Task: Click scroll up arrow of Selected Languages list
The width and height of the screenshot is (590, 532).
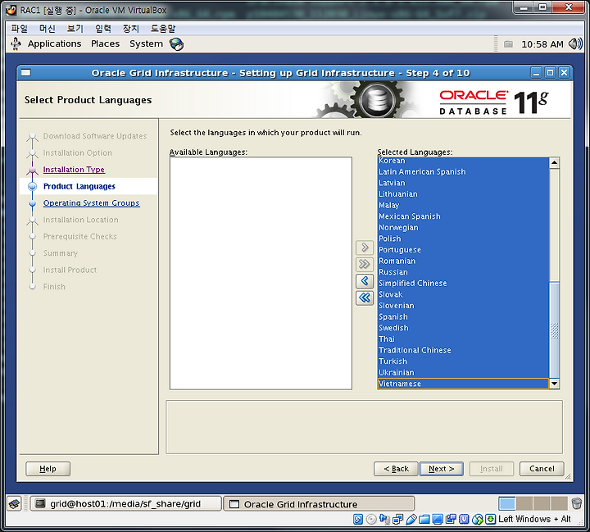Action: [x=554, y=163]
